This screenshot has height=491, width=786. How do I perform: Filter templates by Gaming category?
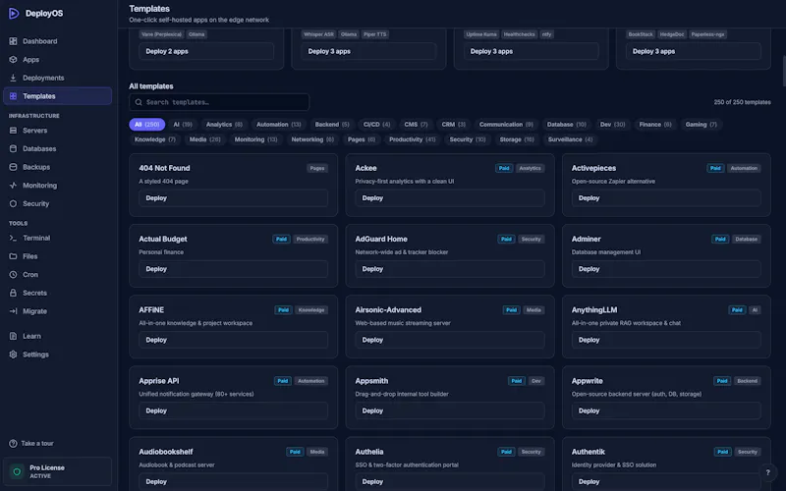tap(702, 125)
